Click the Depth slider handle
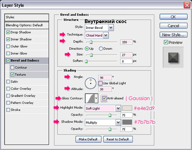192x150 pixels. point(91,42)
